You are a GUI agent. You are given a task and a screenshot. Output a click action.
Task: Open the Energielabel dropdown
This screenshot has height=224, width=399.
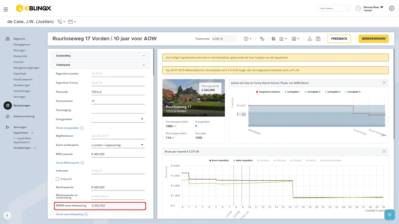[118, 119]
